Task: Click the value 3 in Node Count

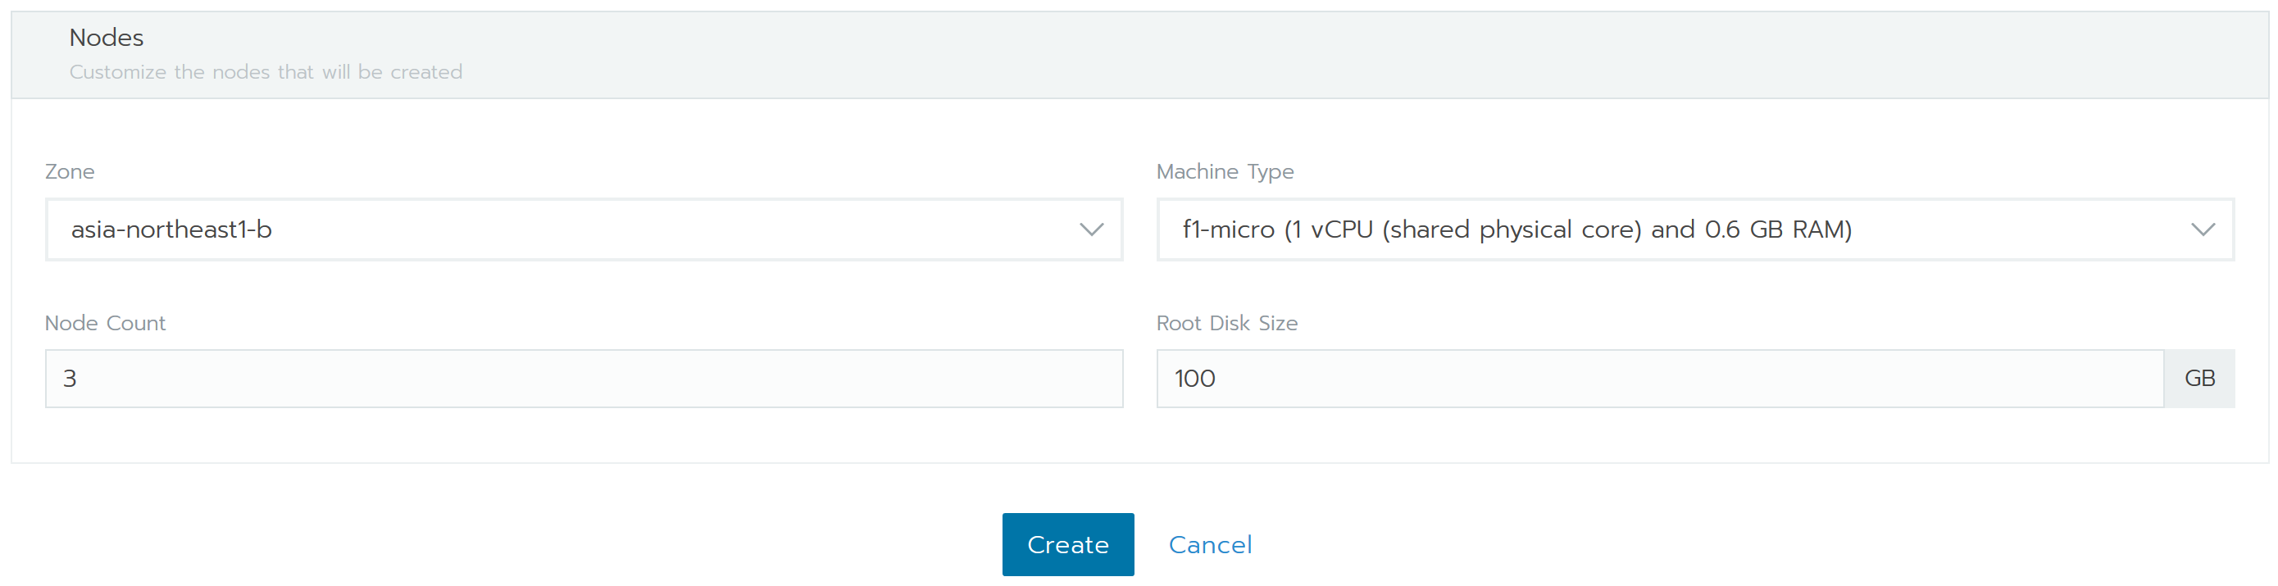Action: click(x=70, y=379)
